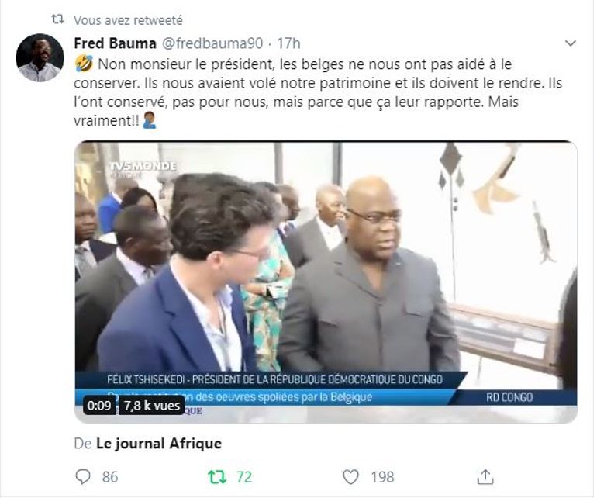Open Fred Bauma's profile picture
This screenshot has width=597, height=498.
click(40, 58)
